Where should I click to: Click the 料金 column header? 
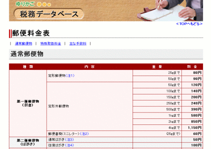[192, 67]
